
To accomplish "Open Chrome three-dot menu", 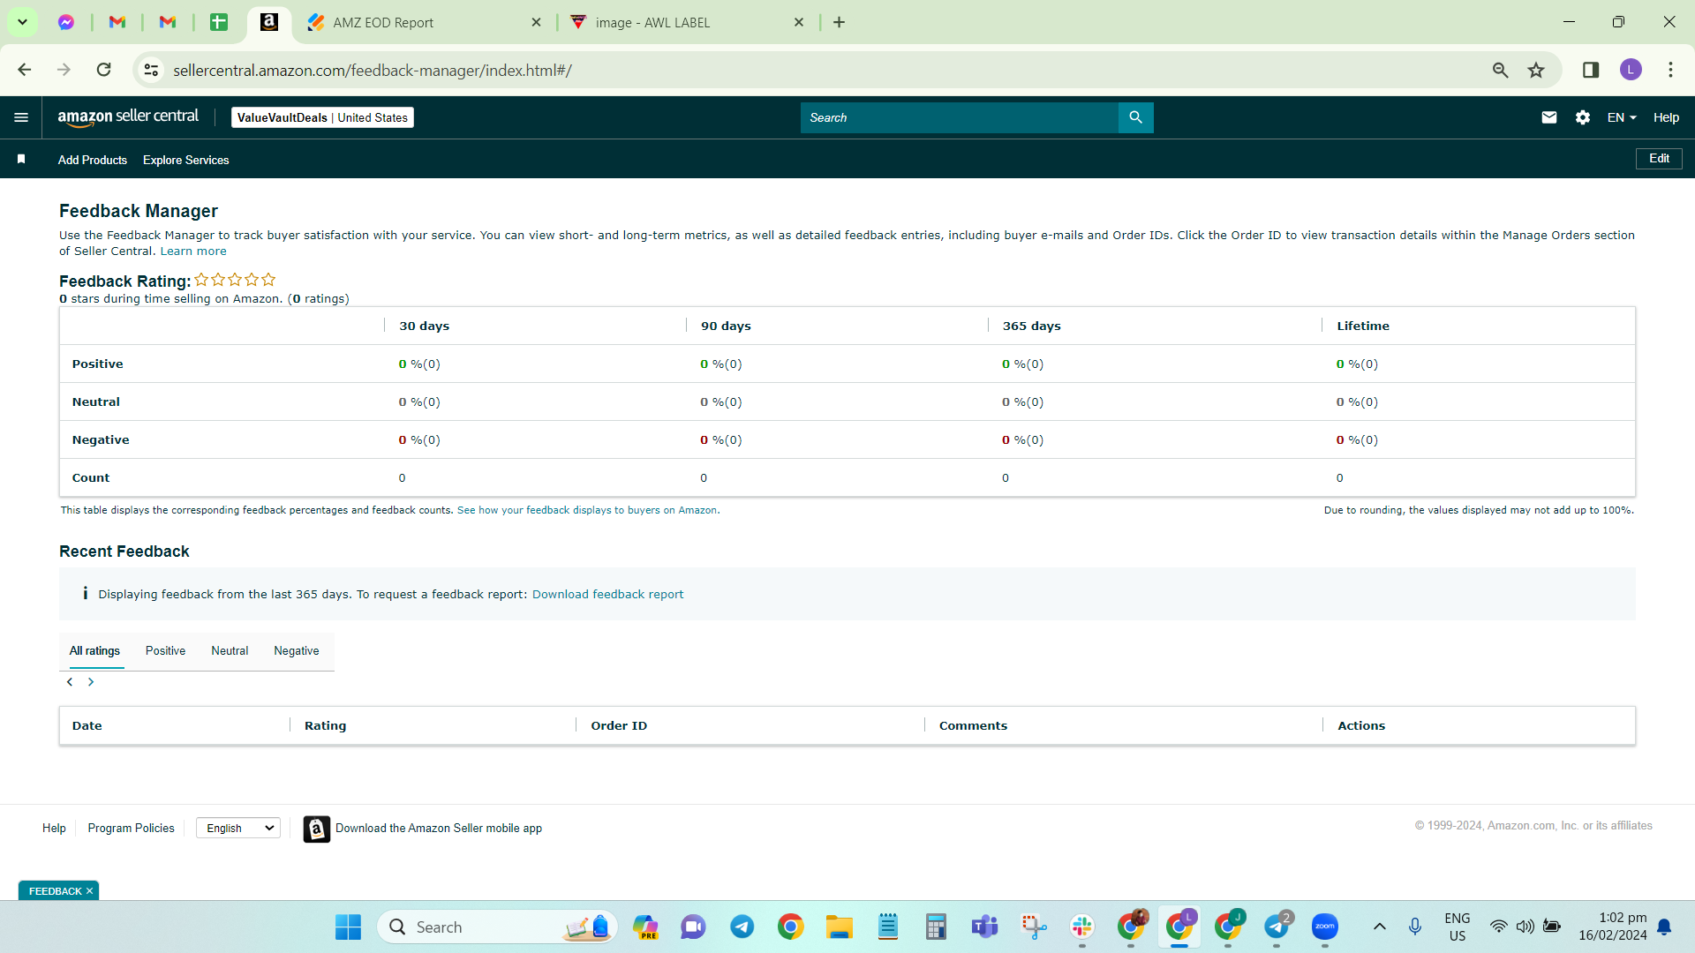I will 1670,70.
